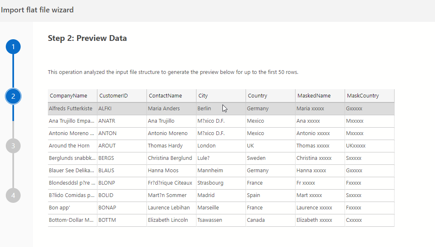435x247 pixels.
Task: Select the ContactName column header
Action: click(165, 96)
